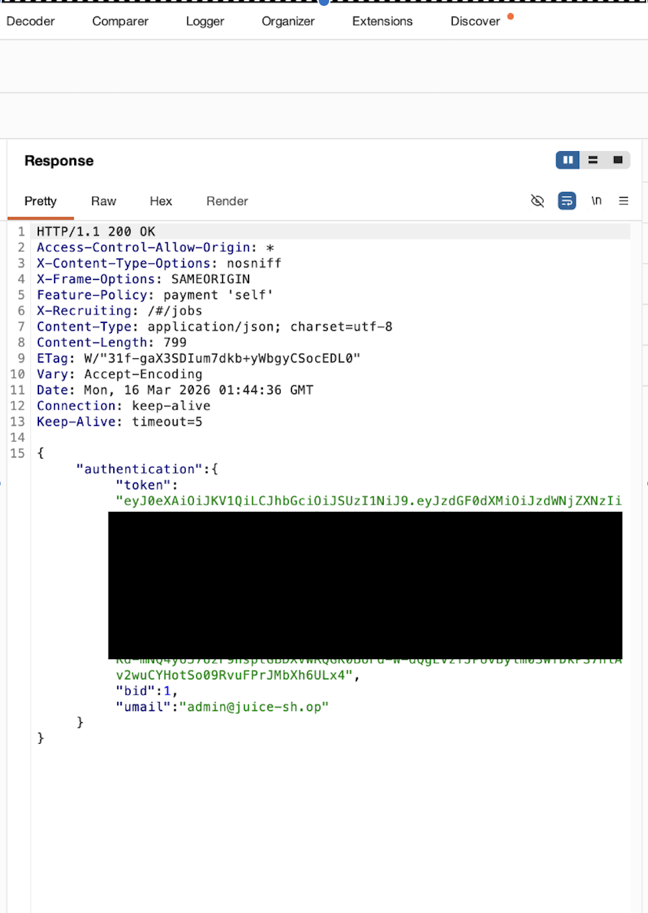The image size is (648, 913).
Task: Click the X-Recruiting header name
Action: pyautogui.click(x=84, y=311)
